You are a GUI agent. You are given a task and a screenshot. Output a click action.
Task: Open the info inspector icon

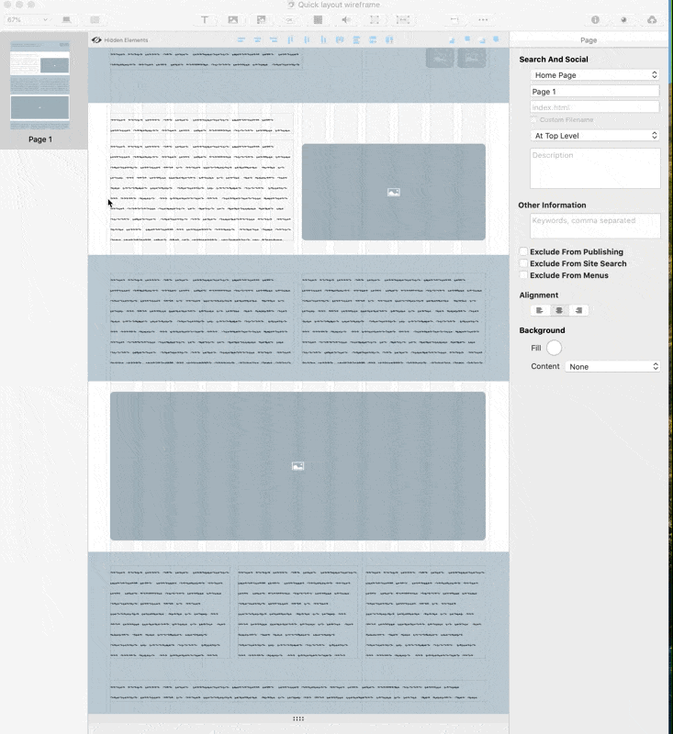(595, 19)
